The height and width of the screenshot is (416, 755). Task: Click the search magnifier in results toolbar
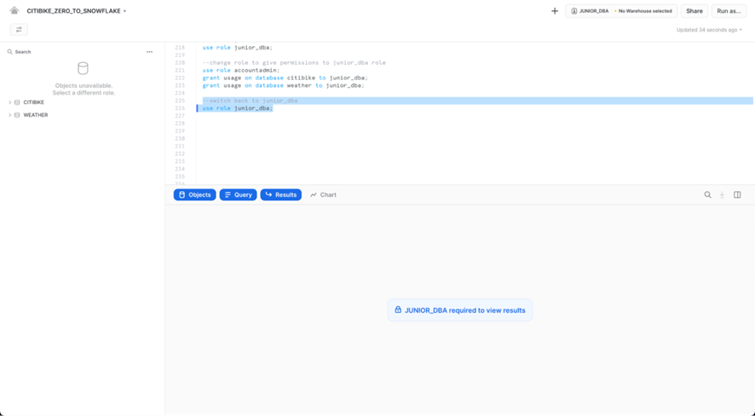pos(707,195)
